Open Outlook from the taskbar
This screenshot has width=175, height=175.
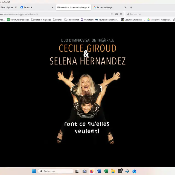134,171
